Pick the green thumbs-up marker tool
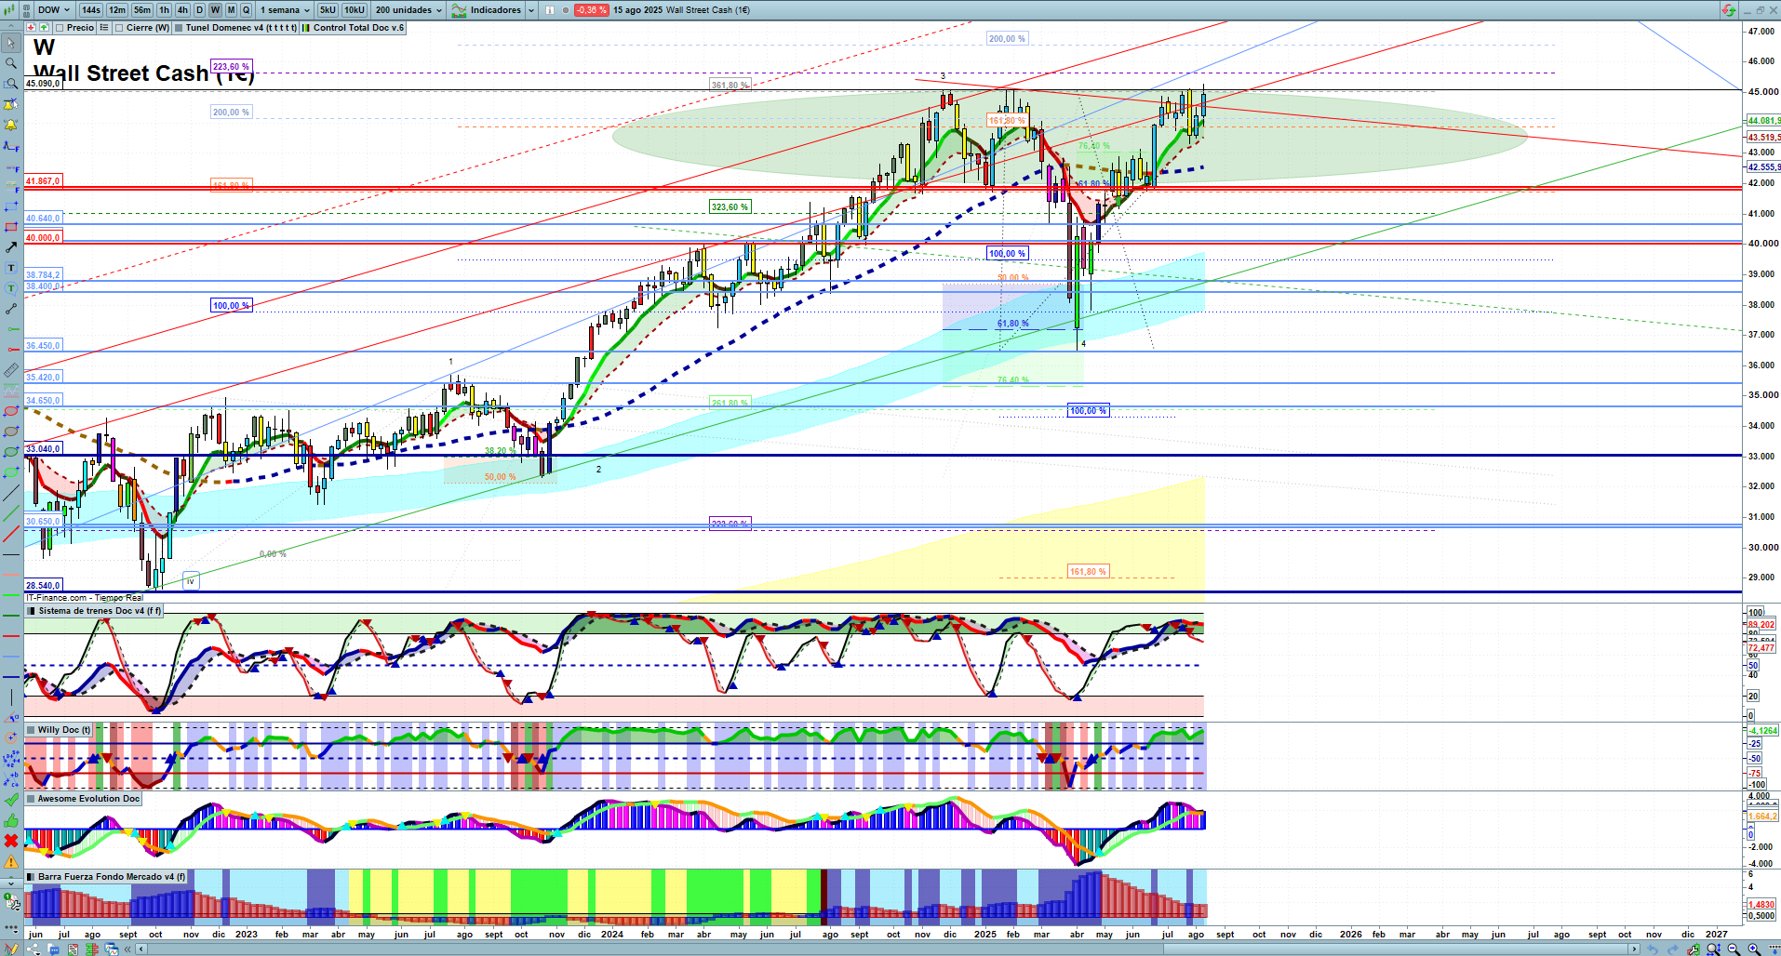This screenshot has width=1781, height=956. (x=11, y=820)
